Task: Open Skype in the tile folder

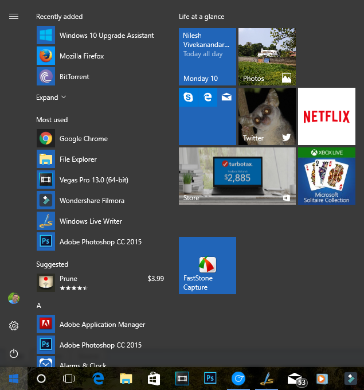Action: [188, 97]
